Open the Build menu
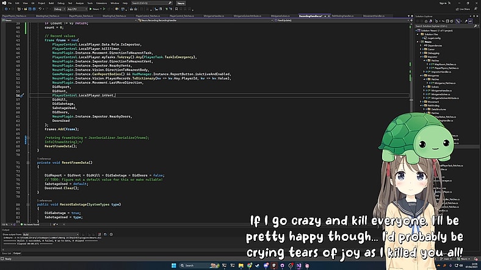This screenshot has height=270, width=481. point(51,3)
